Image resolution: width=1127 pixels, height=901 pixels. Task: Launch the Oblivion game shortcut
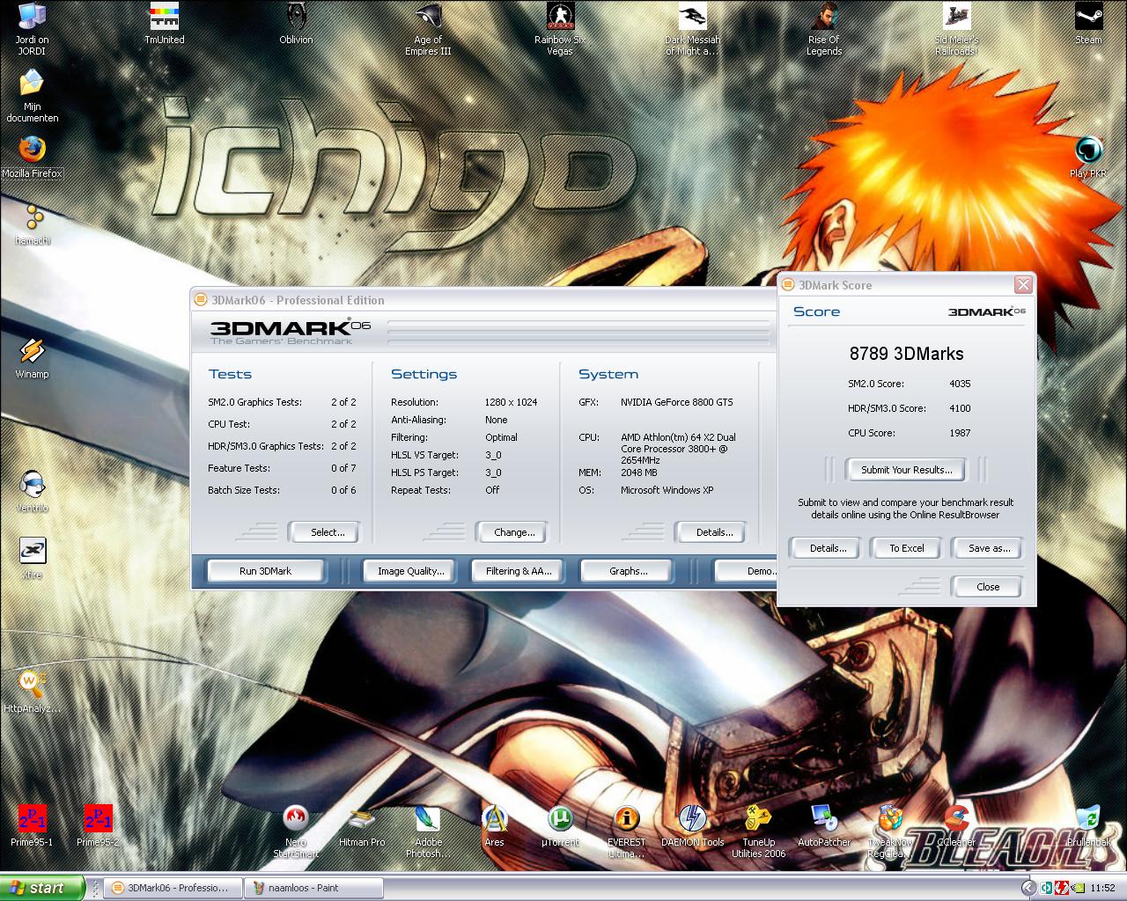tap(296, 24)
